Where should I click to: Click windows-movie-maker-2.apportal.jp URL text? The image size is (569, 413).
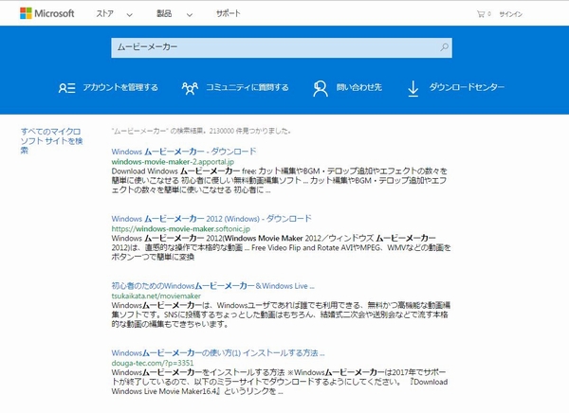173,162
